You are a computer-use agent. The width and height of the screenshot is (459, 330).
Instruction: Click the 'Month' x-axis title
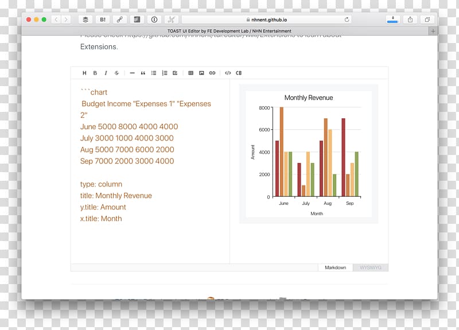[317, 213]
